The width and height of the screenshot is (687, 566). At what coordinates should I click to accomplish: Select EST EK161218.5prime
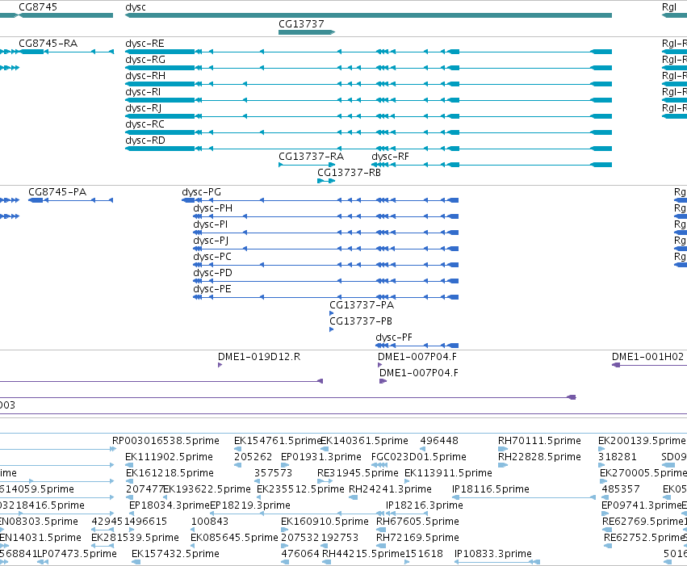click(130, 481)
